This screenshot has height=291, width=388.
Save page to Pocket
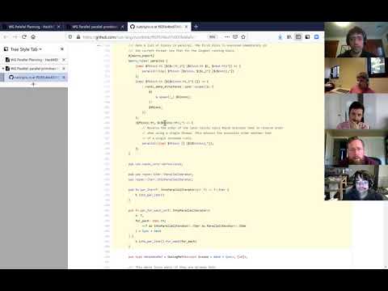pyautogui.click(x=235, y=37)
